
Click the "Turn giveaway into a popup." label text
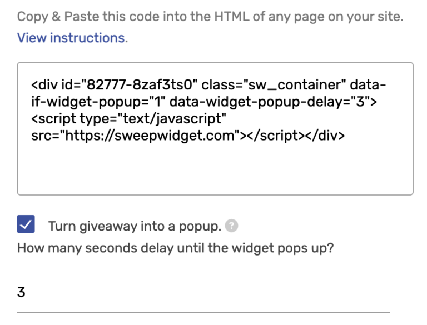[135, 227]
